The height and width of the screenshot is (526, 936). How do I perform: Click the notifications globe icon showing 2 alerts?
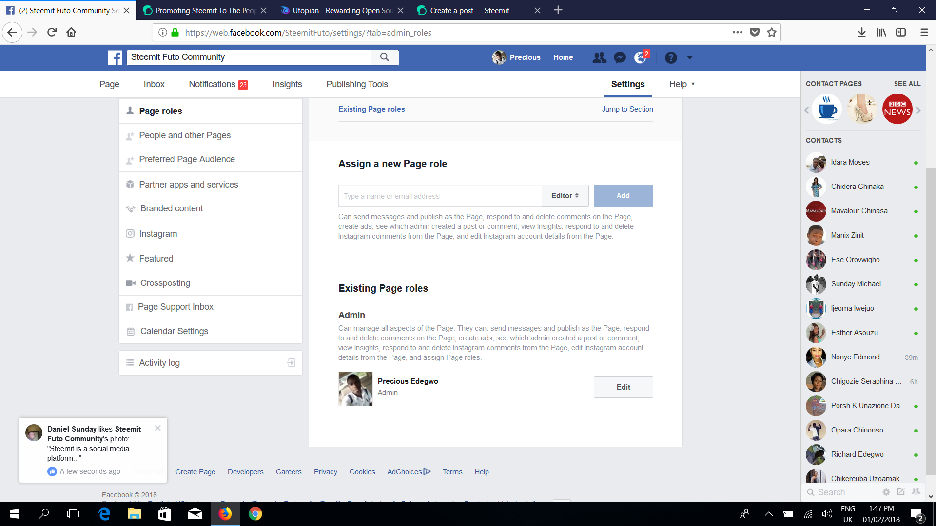coord(640,57)
